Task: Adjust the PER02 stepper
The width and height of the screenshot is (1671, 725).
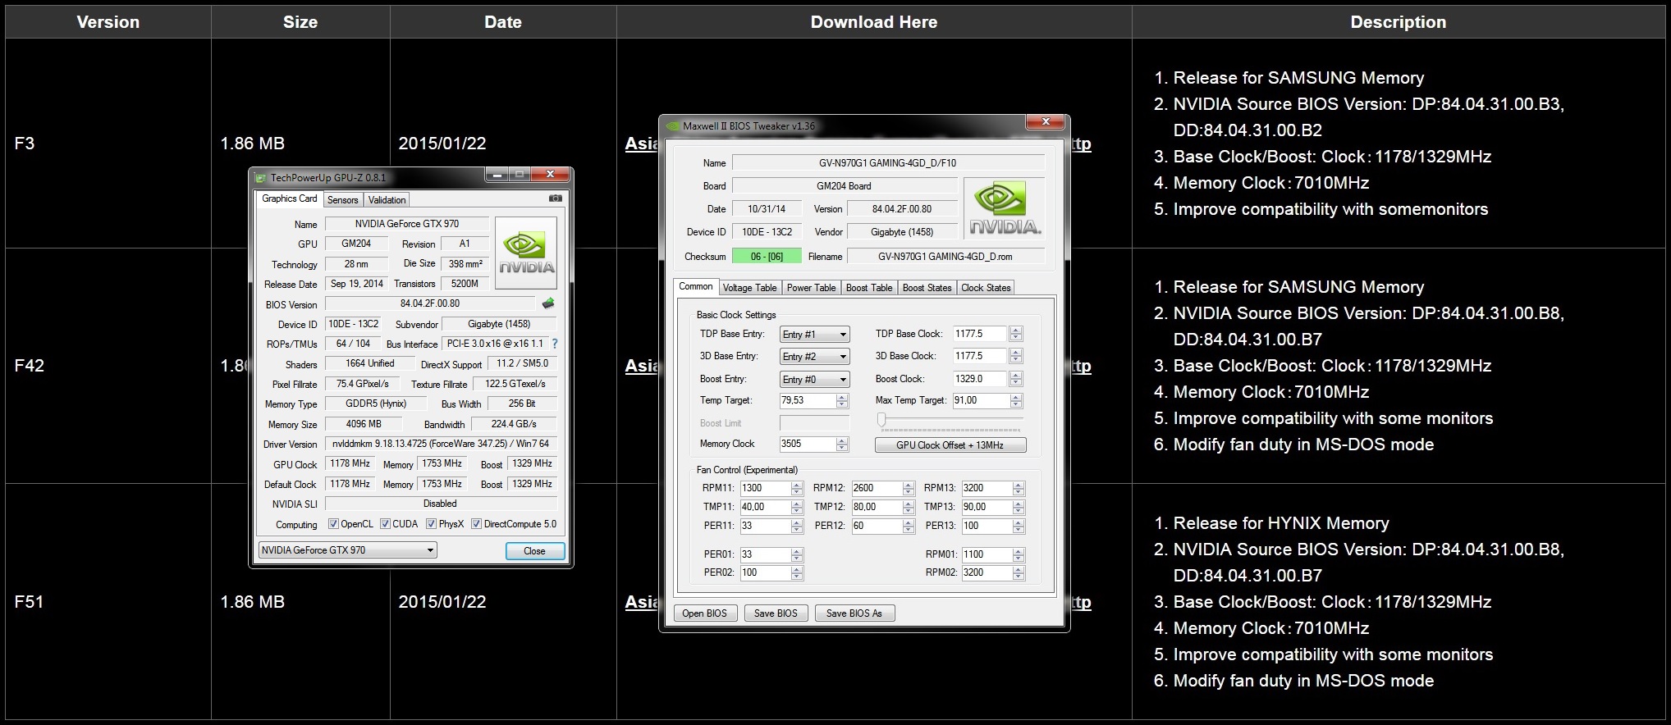Action: click(x=796, y=572)
